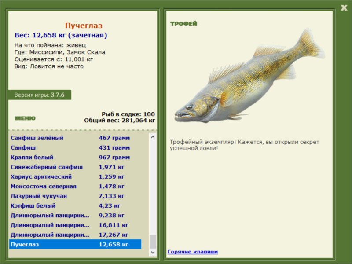This screenshot has width=352, height=264.
Task: Click the Трофейный экземпляр description text
Action: coord(244,145)
